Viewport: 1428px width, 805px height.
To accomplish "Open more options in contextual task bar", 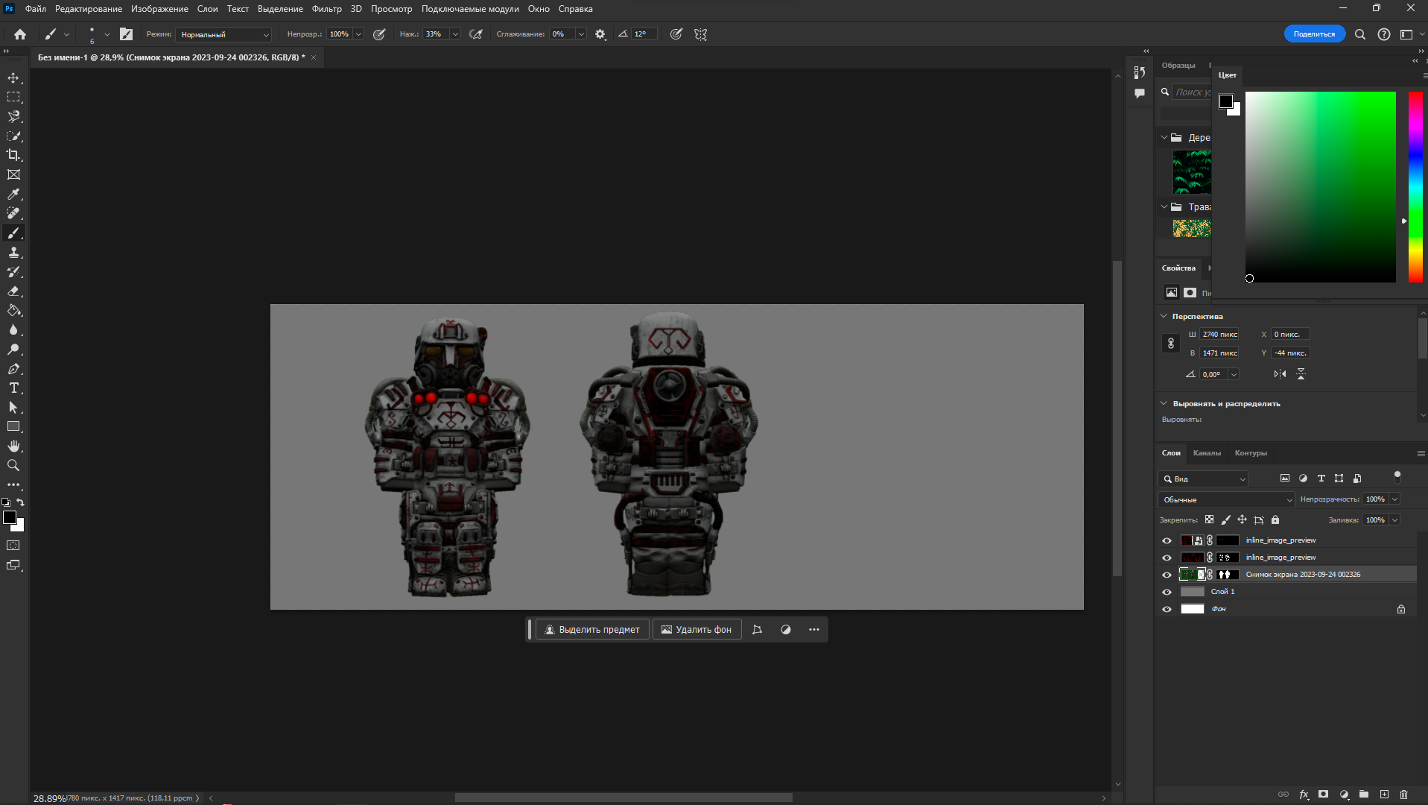I will click(814, 630).
